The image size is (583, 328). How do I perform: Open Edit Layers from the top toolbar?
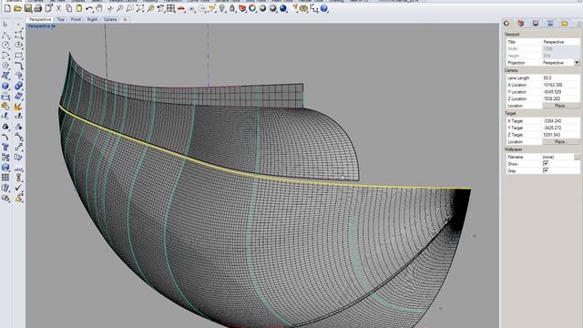[x=242, y=8]
